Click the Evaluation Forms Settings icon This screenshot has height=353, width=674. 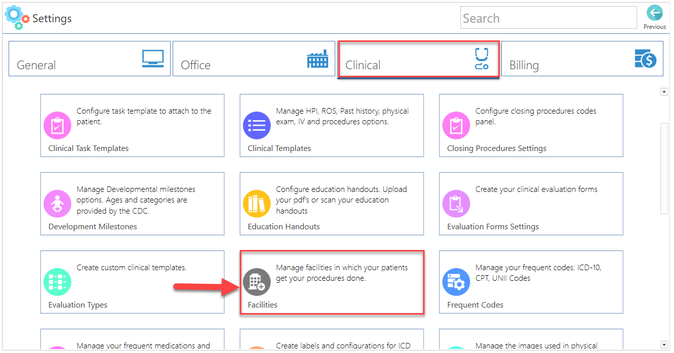coord(456,204)
